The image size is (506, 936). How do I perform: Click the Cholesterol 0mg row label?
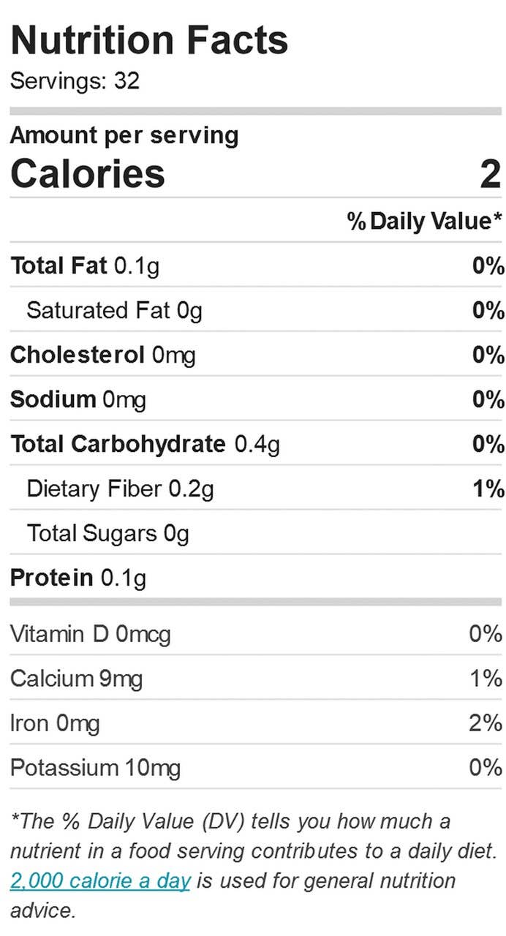103,355
